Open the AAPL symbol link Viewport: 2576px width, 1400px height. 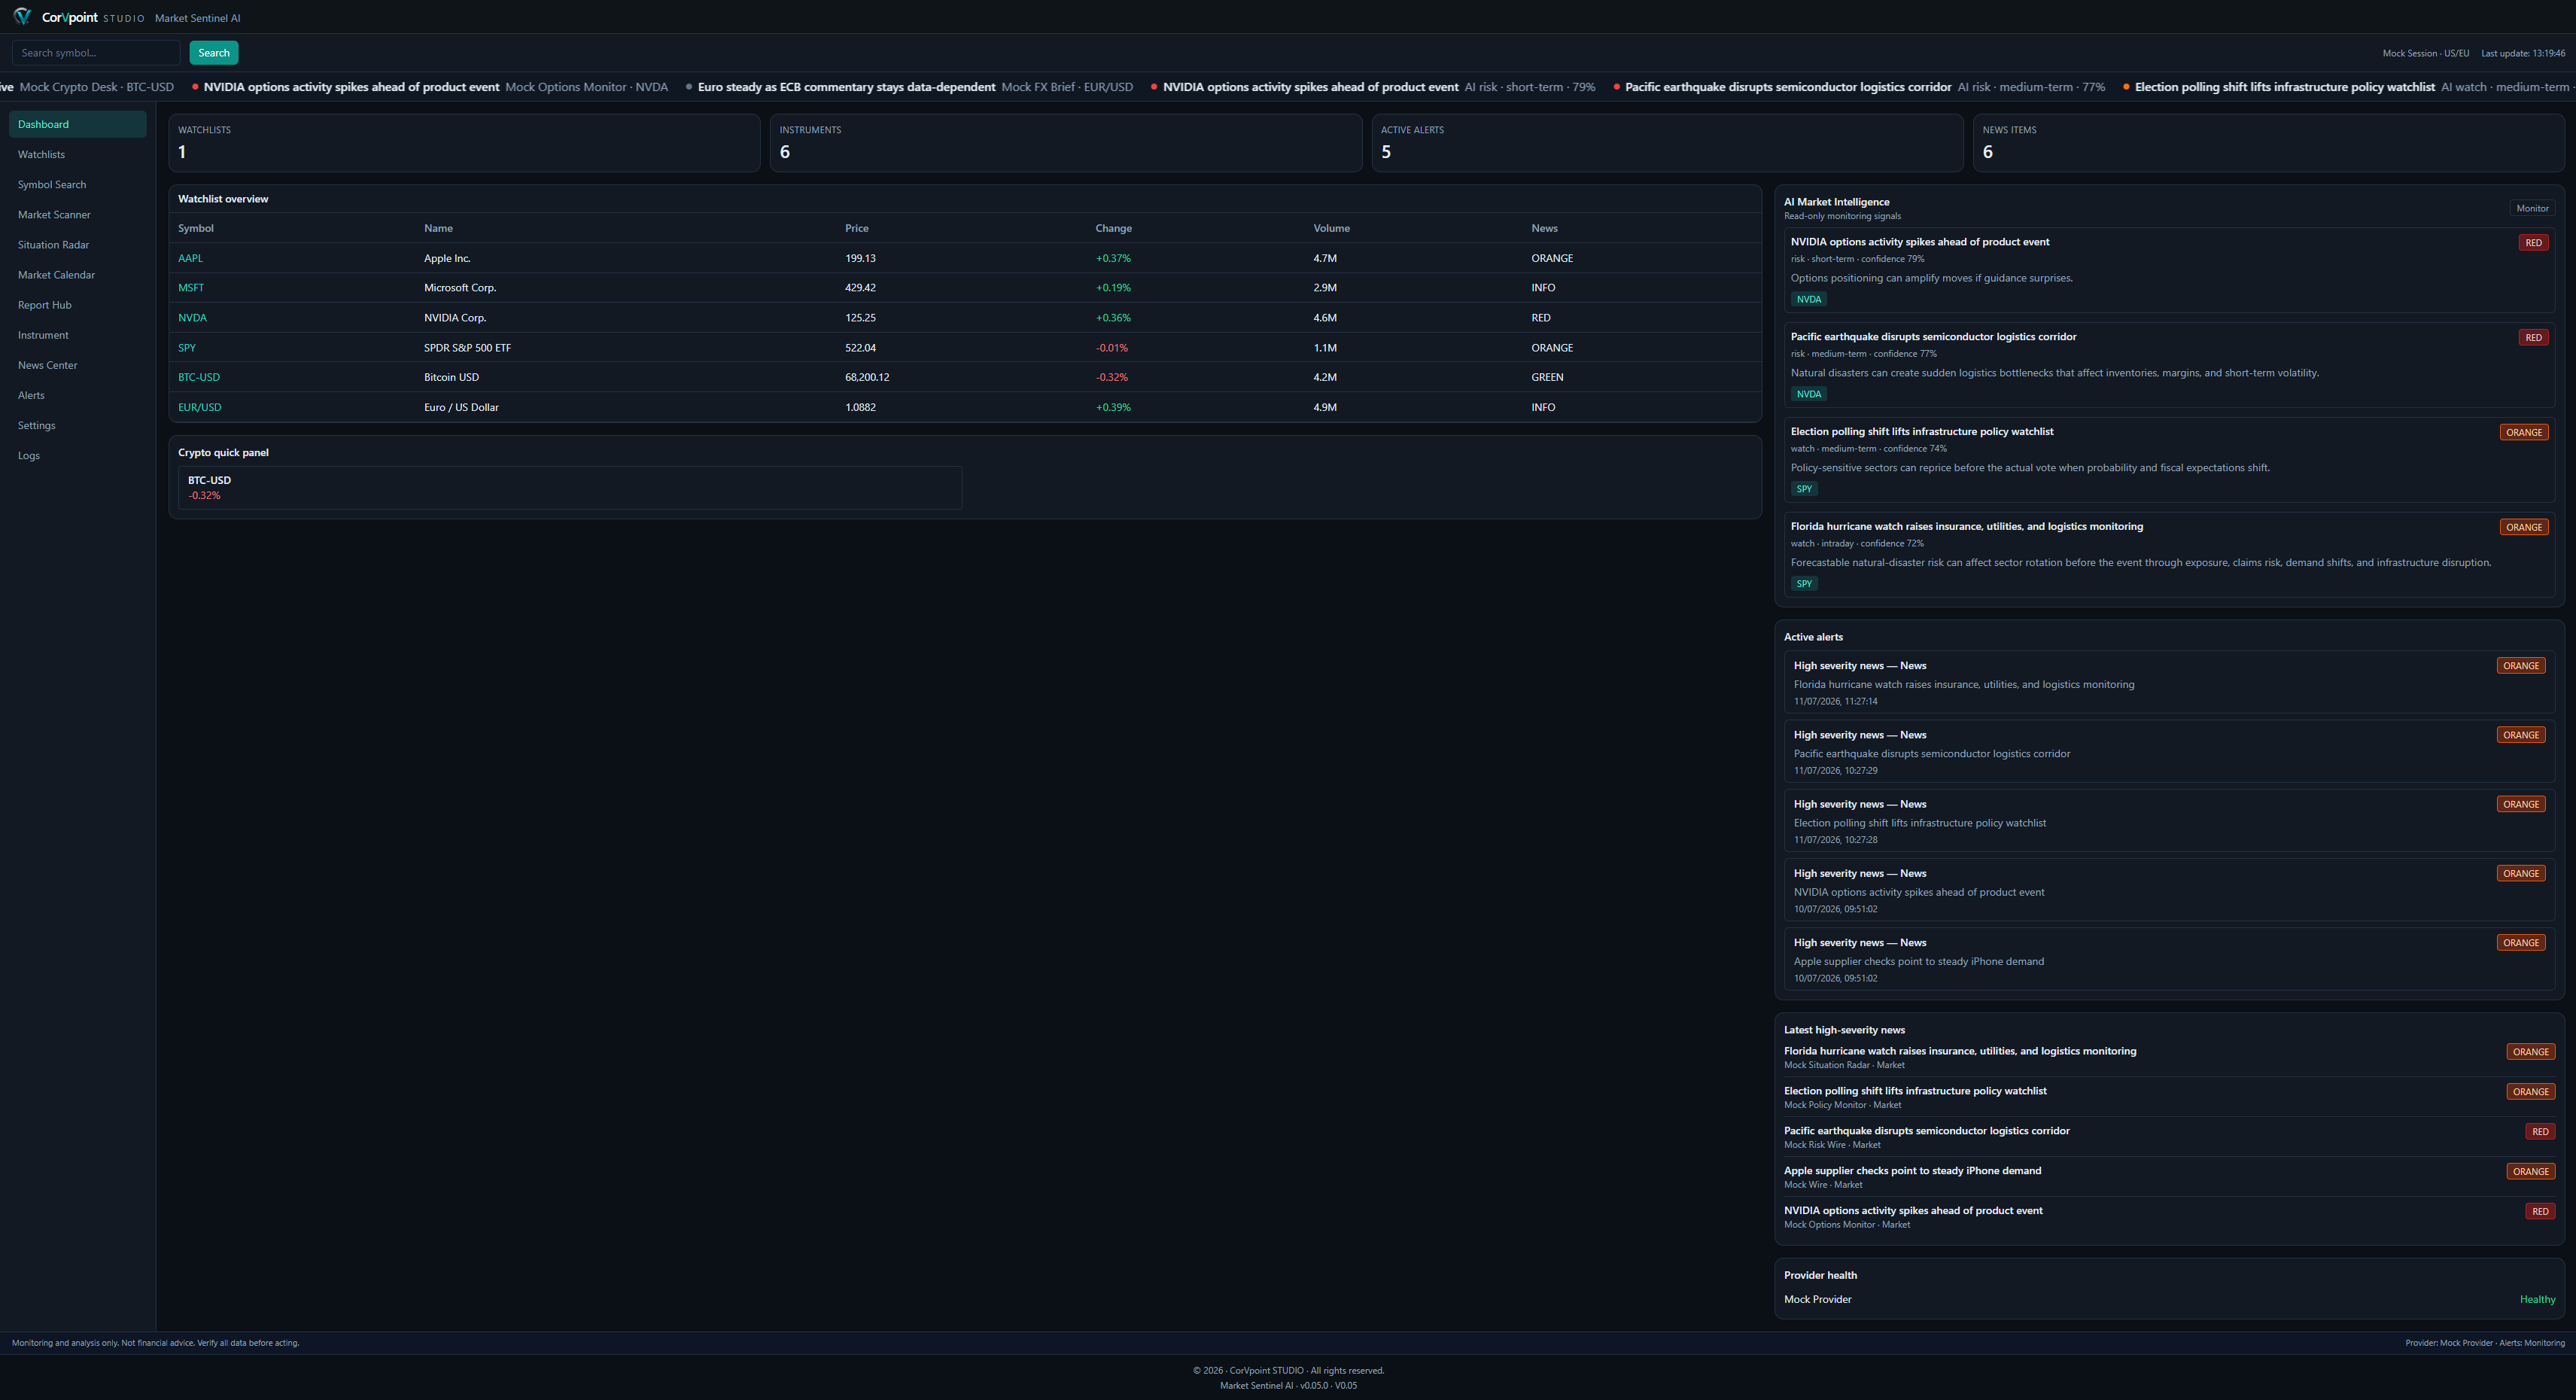(x=190, y=258)
